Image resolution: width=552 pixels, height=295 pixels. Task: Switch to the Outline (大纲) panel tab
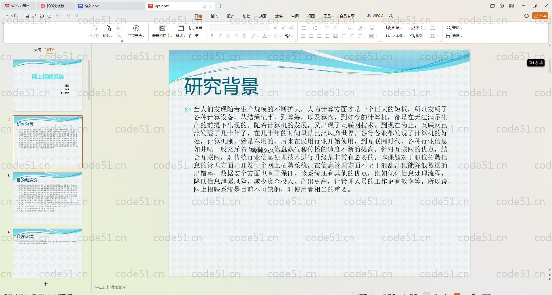point(38,50)
